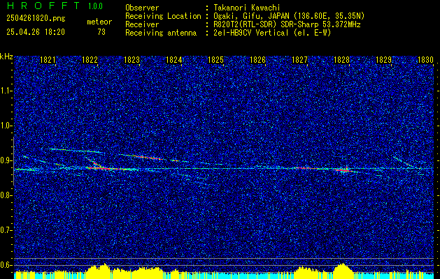Click the Receiving Location label

(163, 16)
